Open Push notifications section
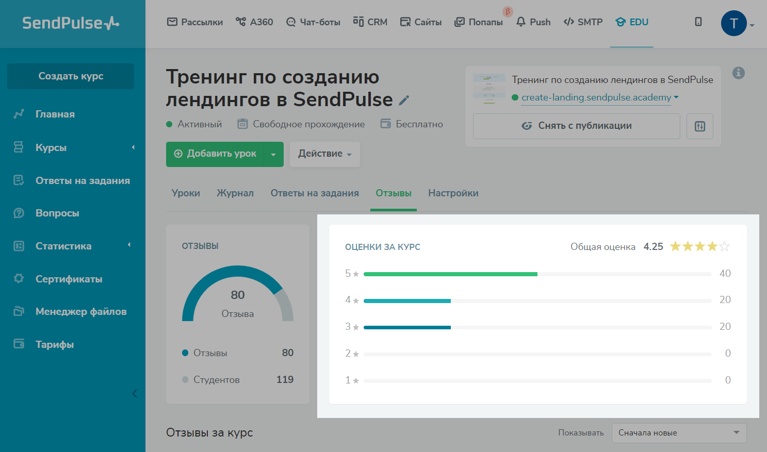767x452 pixels. pyautogui.click(x=533, y=22)
